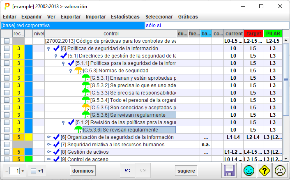
Task: Click blue checkmark icon of row [5.1.2]
Action: 71,122
